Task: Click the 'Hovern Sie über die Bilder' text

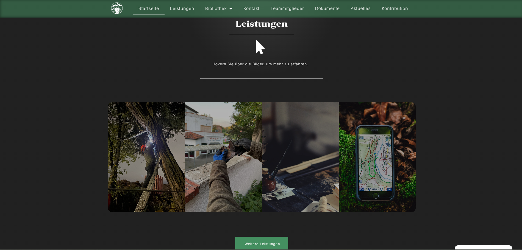Action: click(260, 64)
